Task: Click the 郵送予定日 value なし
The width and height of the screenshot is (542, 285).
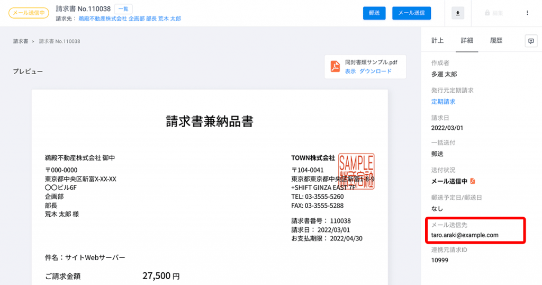Action: point(437,209)
